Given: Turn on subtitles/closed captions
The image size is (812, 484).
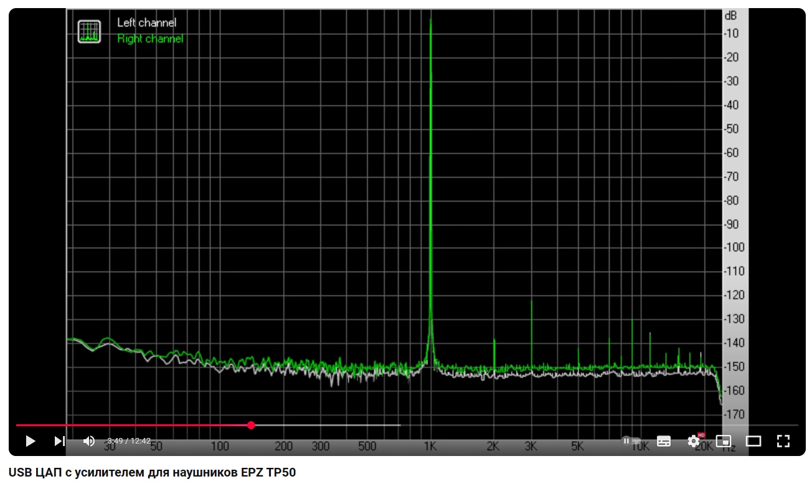Looking at the screenshot, I should pyautogui.click(x=664, y=441).
